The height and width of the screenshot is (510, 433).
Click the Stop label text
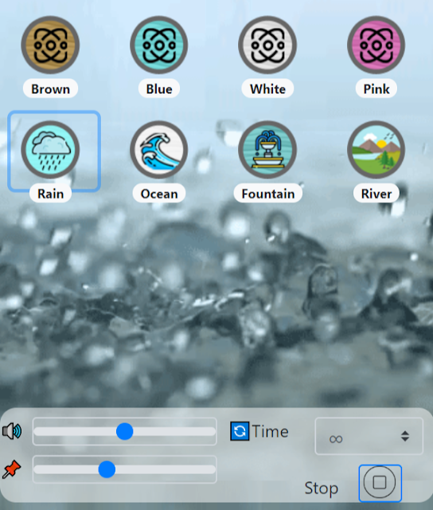(322, 488)
